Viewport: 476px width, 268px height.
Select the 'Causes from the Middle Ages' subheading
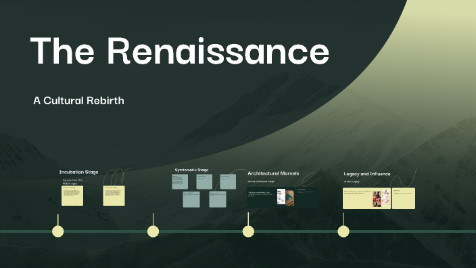coord(72,181)
